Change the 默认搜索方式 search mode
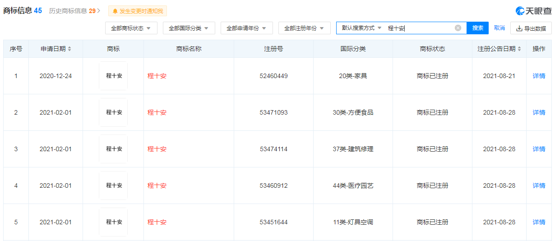The width and height of the screenshot is (555, 241). pyautogui.click(x=361, y=28)
